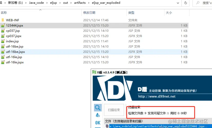
Task: Click the date 2021/12/14 17:46
Action: 96,20
